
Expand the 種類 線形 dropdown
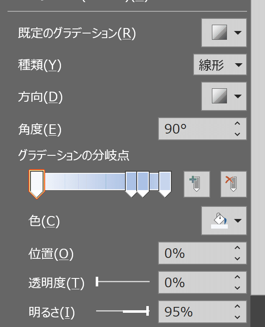point(220,65)
